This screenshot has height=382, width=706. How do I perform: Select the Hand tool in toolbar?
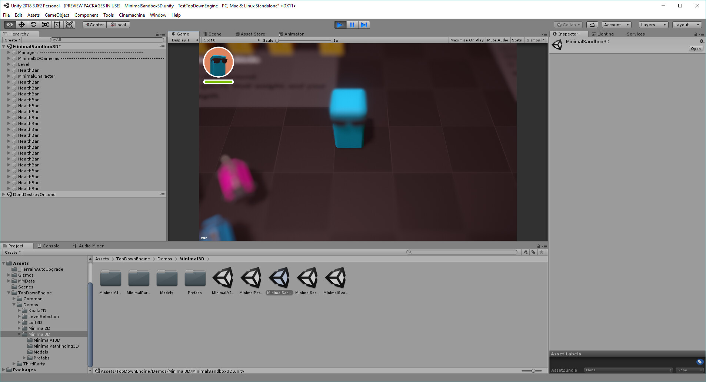(x=10, y=25)
